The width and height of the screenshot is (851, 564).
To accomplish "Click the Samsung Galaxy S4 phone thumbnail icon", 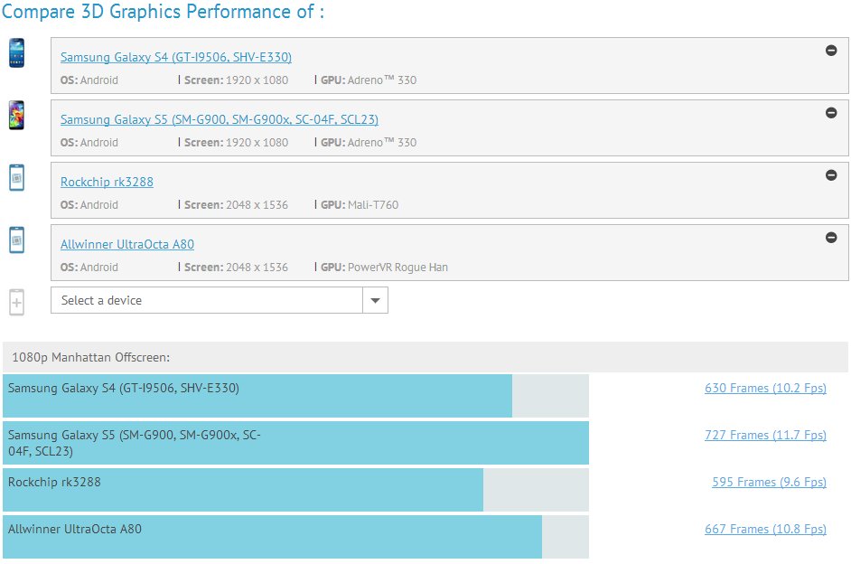I will tap(16, 53).
